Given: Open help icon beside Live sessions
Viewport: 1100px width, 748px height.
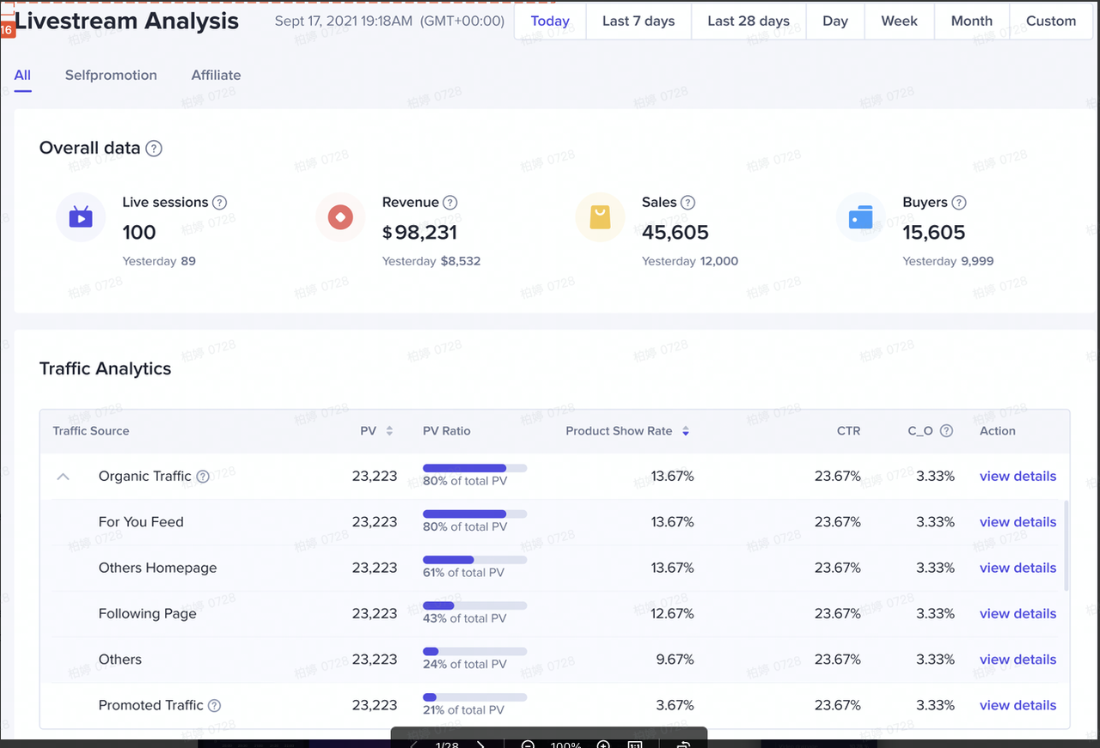Looking at the screenshot, I should point(220,203).
